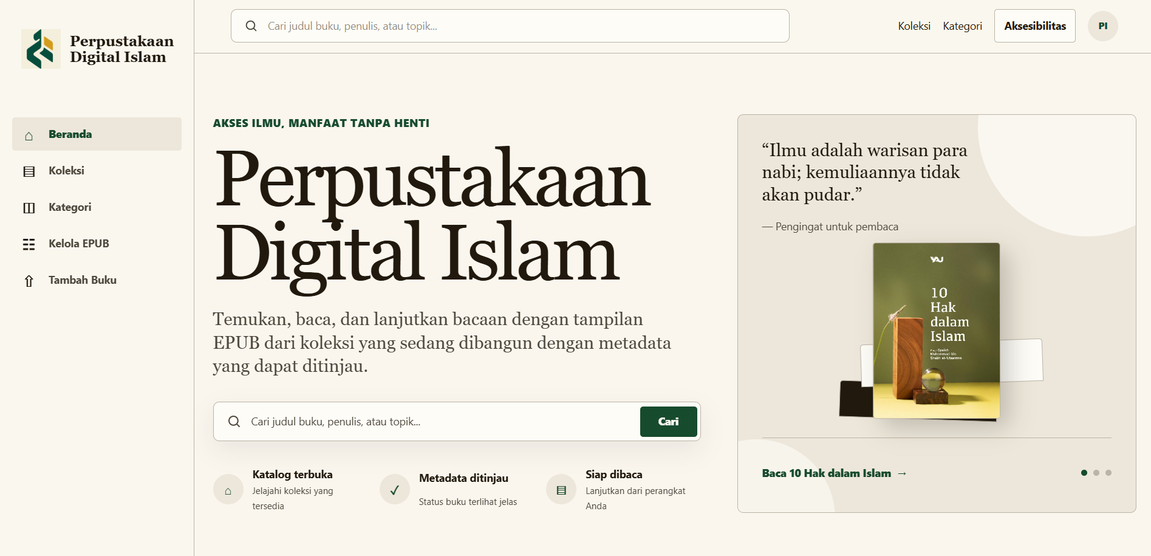
Task: Click the Perpustakaan Digital Islam logo icon
Action: [41, 49]
